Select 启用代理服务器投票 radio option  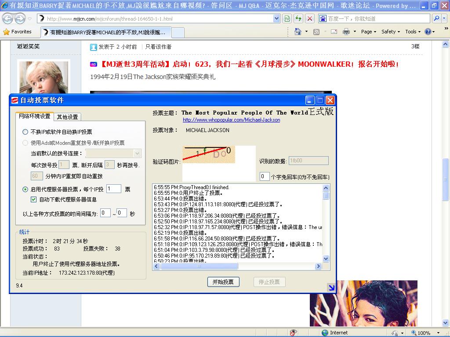25,189
